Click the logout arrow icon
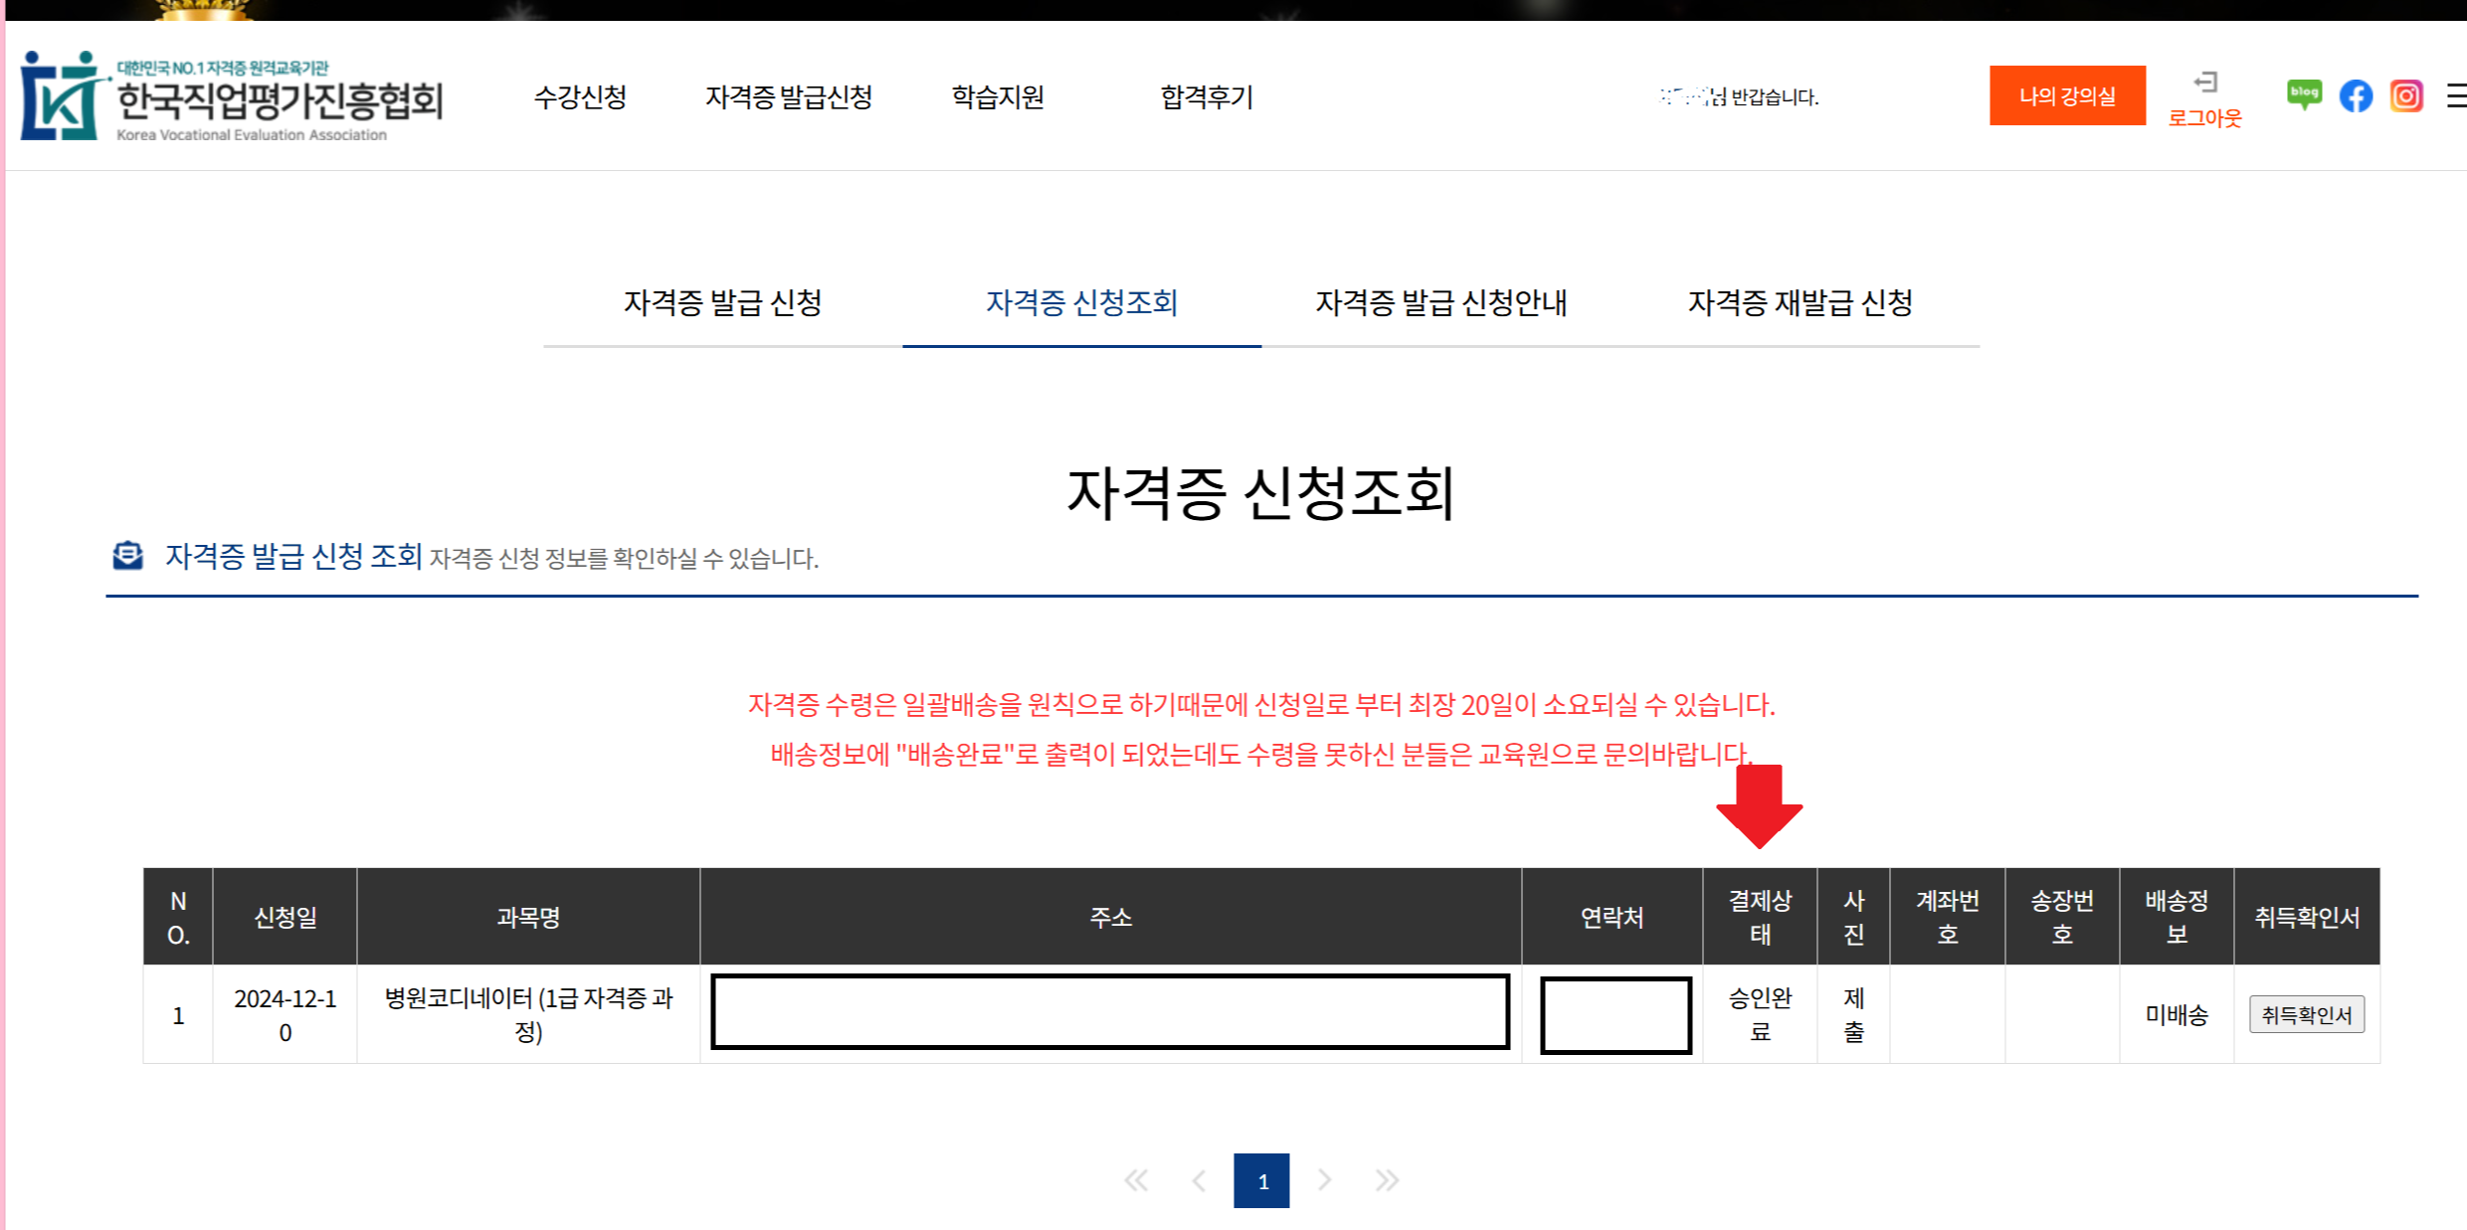2467x1230 pixels. point(2205,83)
